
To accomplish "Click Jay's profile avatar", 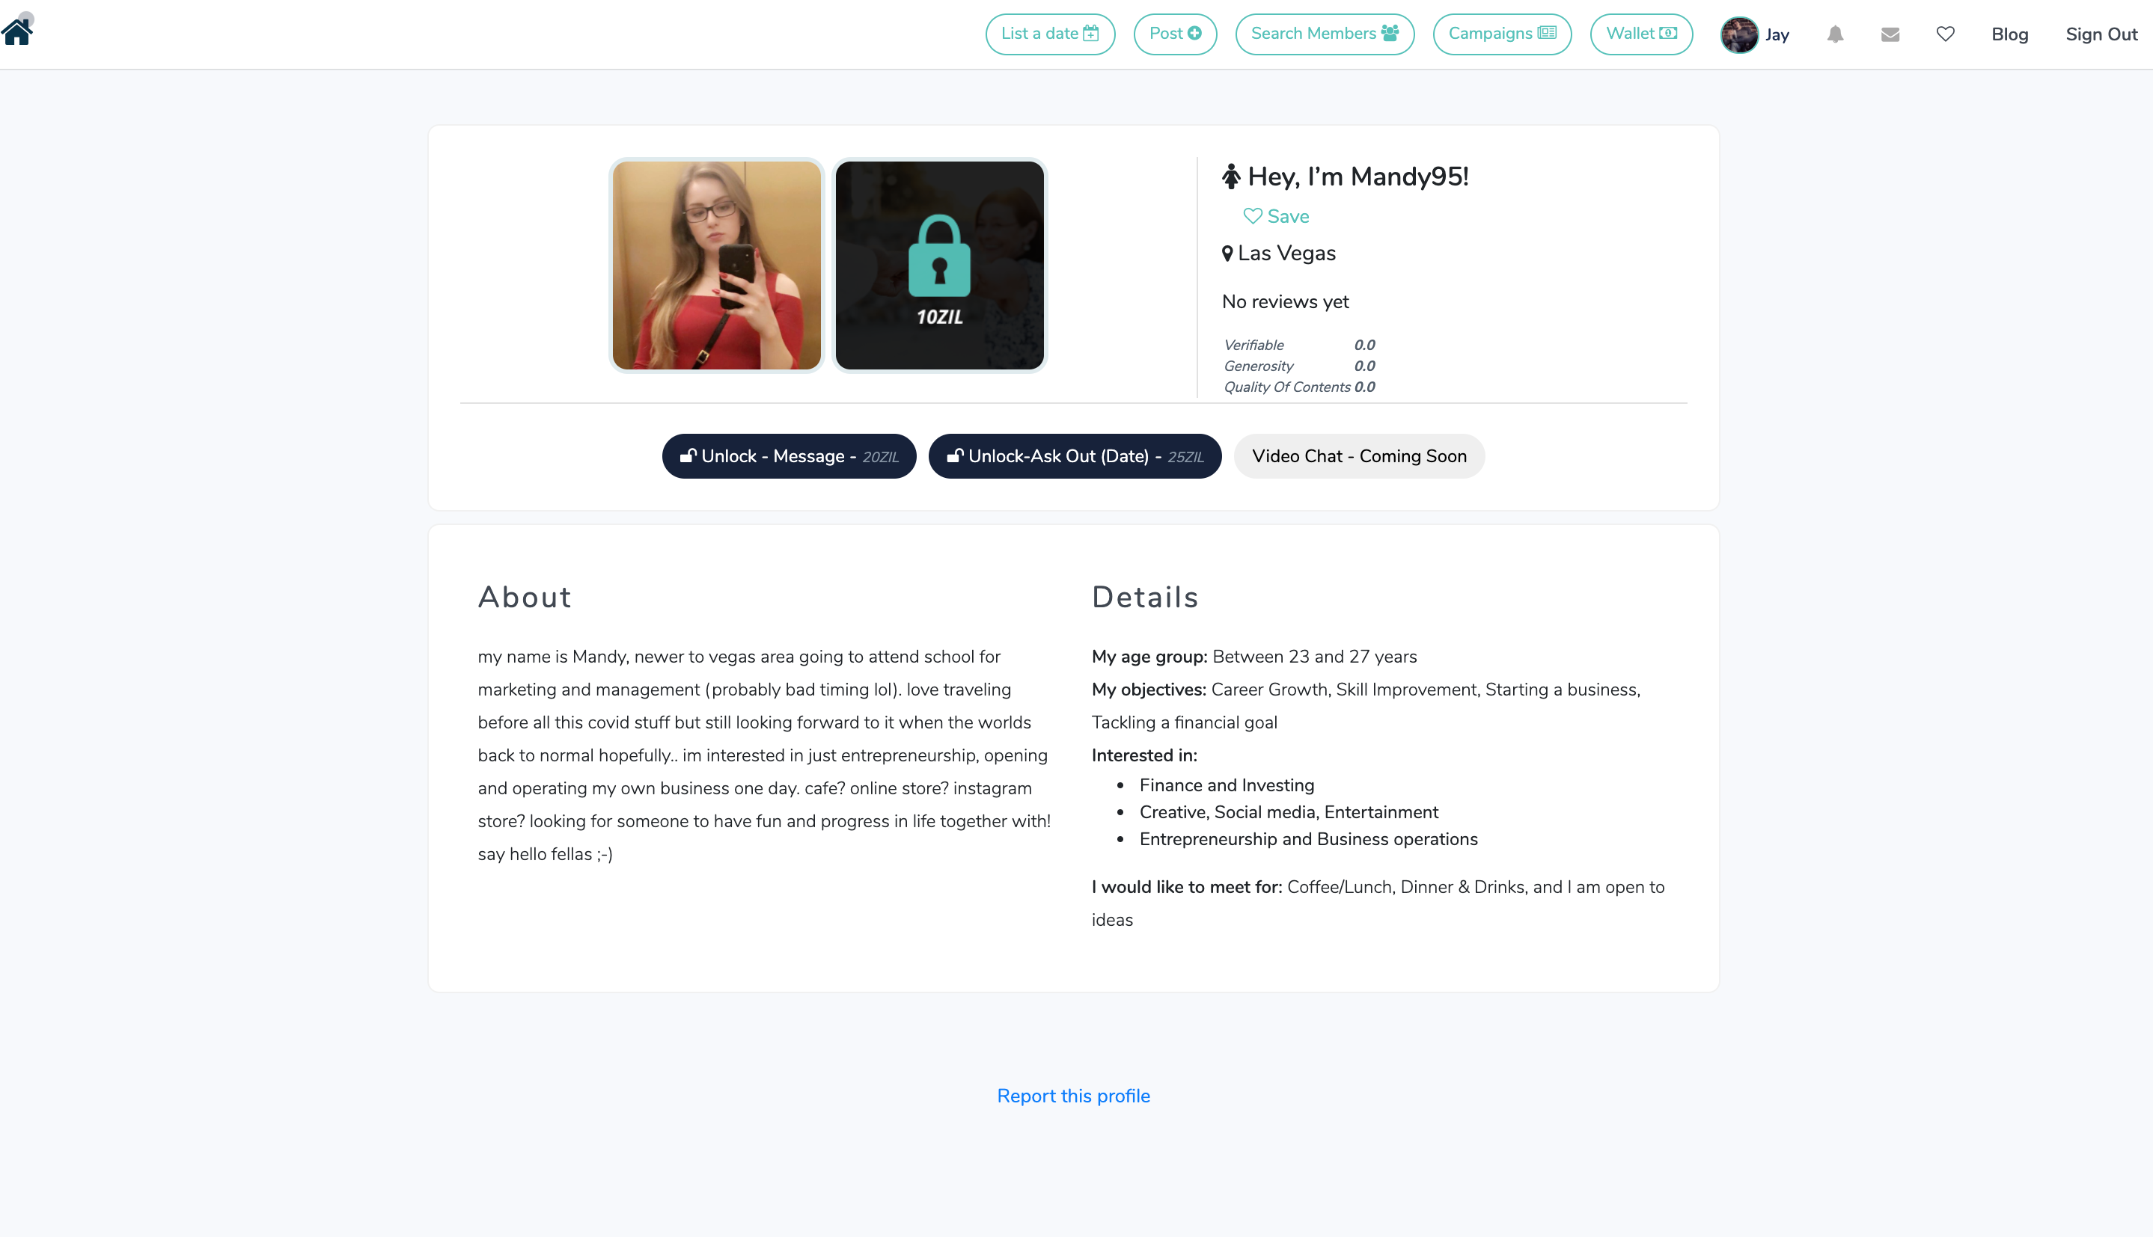I will (1739, 34).
